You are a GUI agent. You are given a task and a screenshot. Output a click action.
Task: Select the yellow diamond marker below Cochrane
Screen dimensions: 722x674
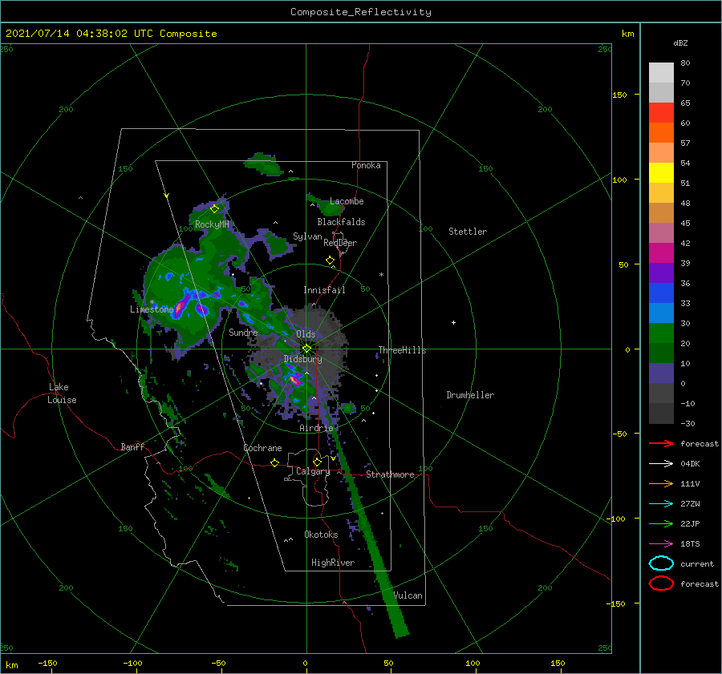(274, 463)
